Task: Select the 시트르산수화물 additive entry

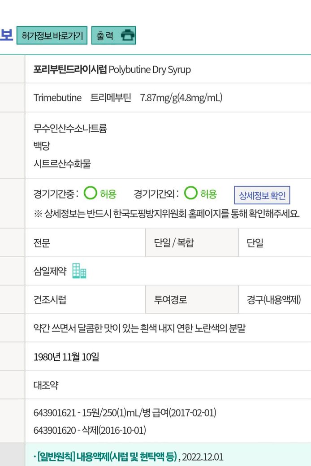Action: 62,164
